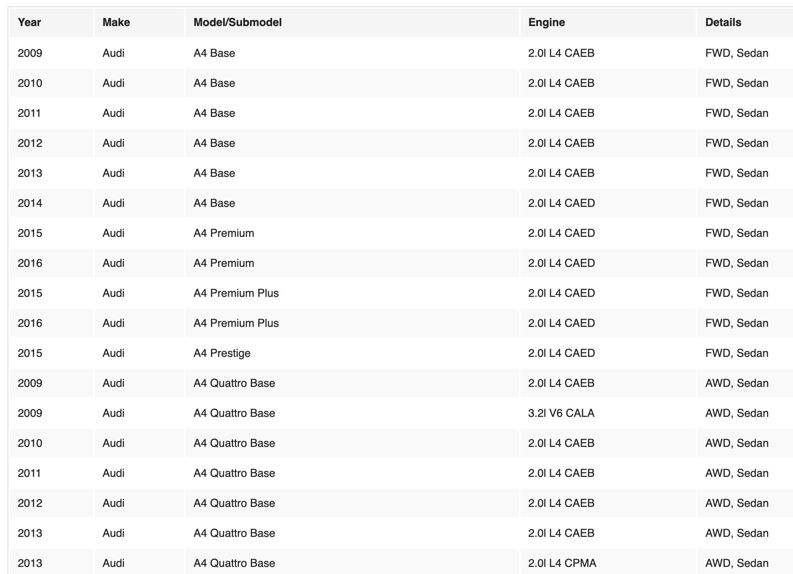
Task: Select 2012 year in A4 Quattro Base row
Action: click(x=30, y=503)
